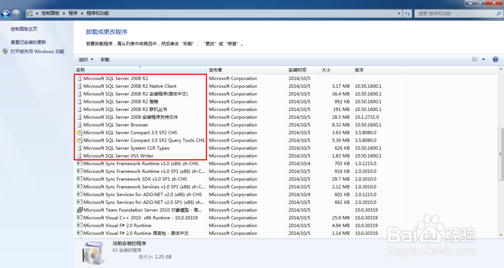Click icon of SQL Server Compact 3.5 SP2 CHS

click(80, 132)
